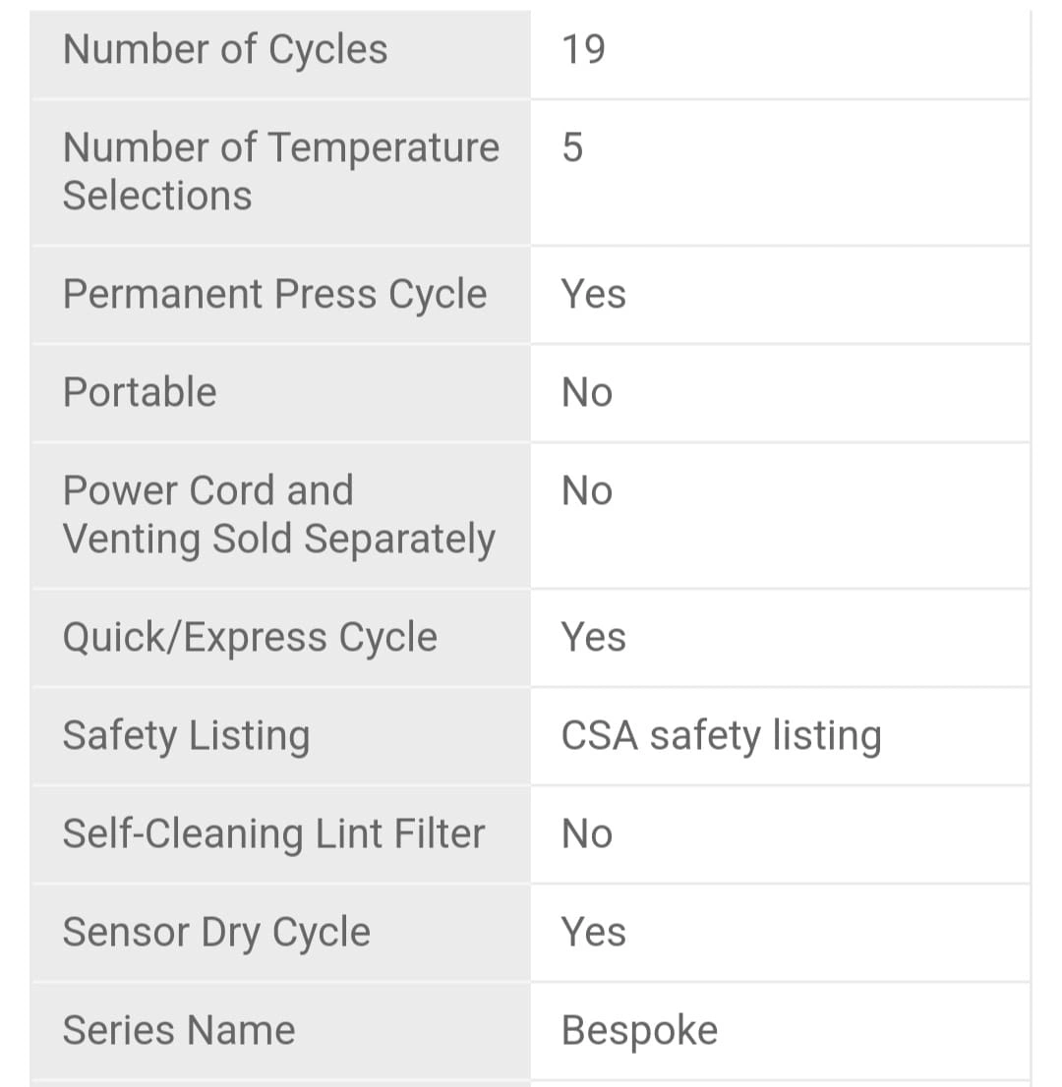Screen dimensions: 1062x1087
Task: Click Yes next to Sensor Dry Cycle
Action: pyautogui.click(x=594, y=932)
